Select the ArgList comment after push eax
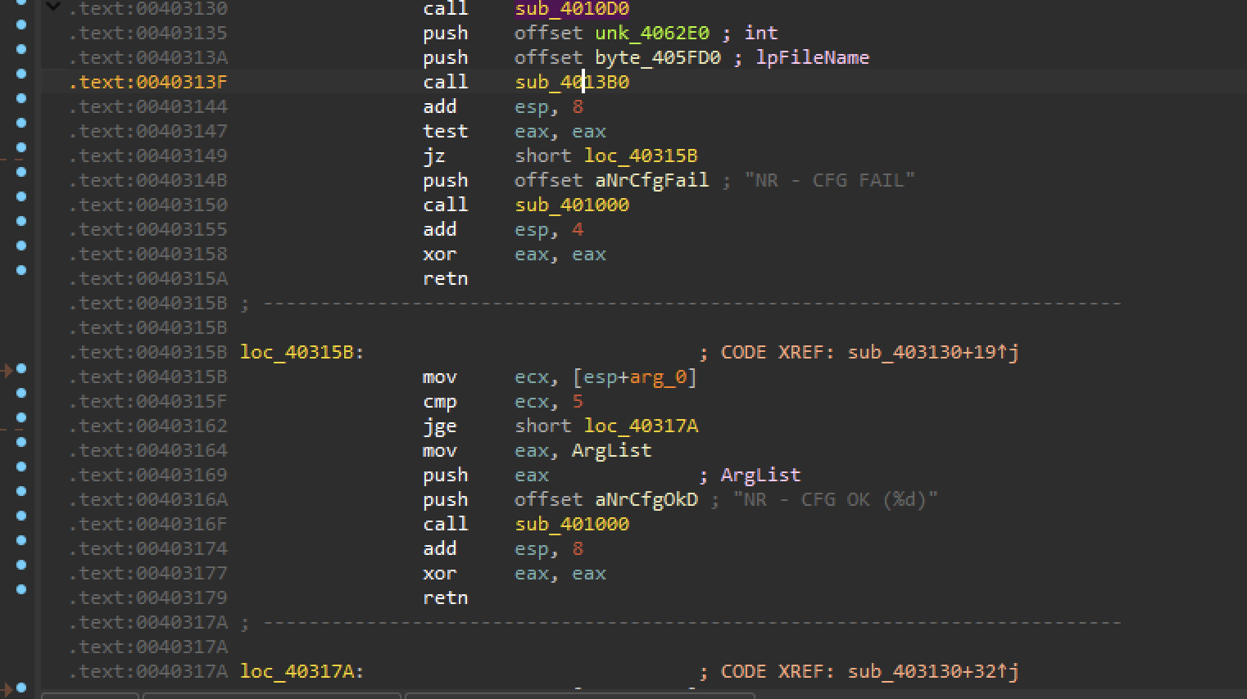This screenshot has width=1247, height=699. tap(760, 475)
